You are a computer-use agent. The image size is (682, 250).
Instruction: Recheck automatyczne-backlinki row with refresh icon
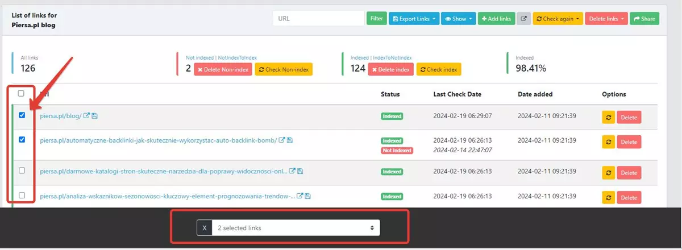(x=609, y=142)
